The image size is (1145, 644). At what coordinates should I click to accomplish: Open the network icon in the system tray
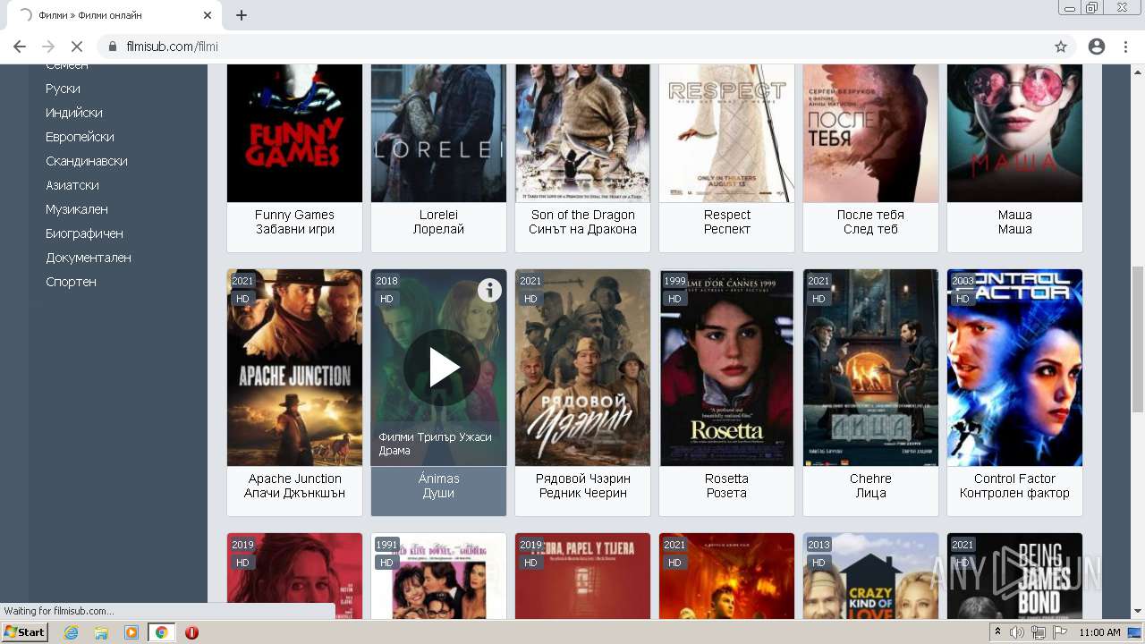(1038, 632)
